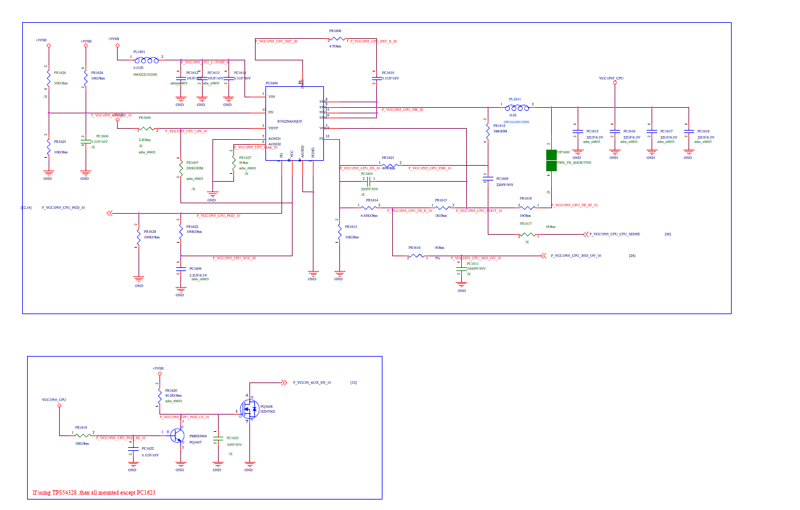Click the P_VCC1P05_CPU_CPU_SENSE net label
Screen dimensions: 800x510
pos(616,235)
